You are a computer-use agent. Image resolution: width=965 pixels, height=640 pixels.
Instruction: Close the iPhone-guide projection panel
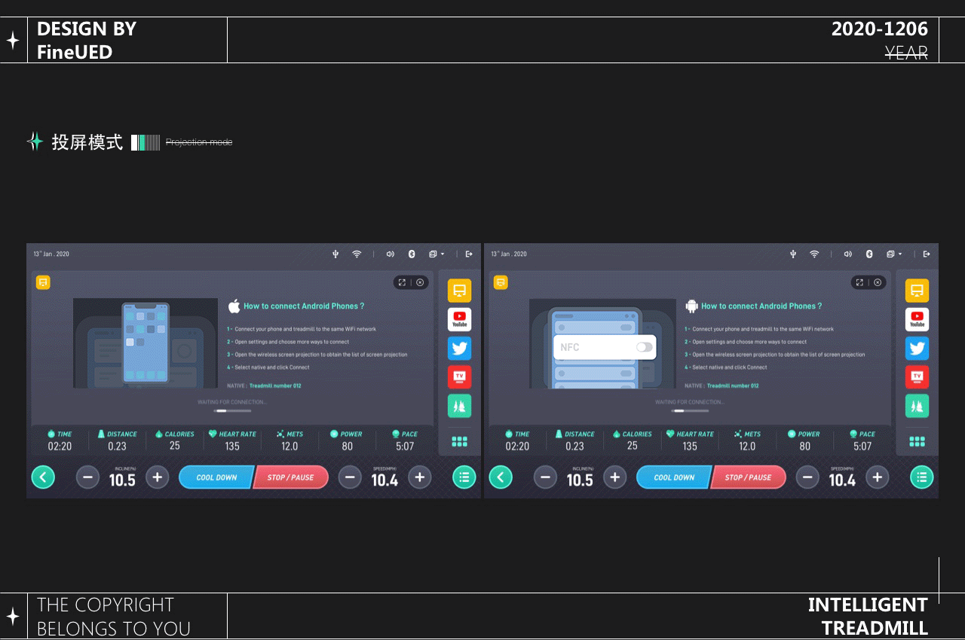(x=420, y=282)
